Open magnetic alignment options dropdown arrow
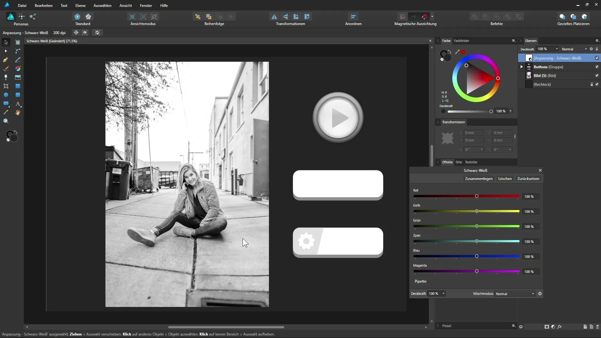 432,17
